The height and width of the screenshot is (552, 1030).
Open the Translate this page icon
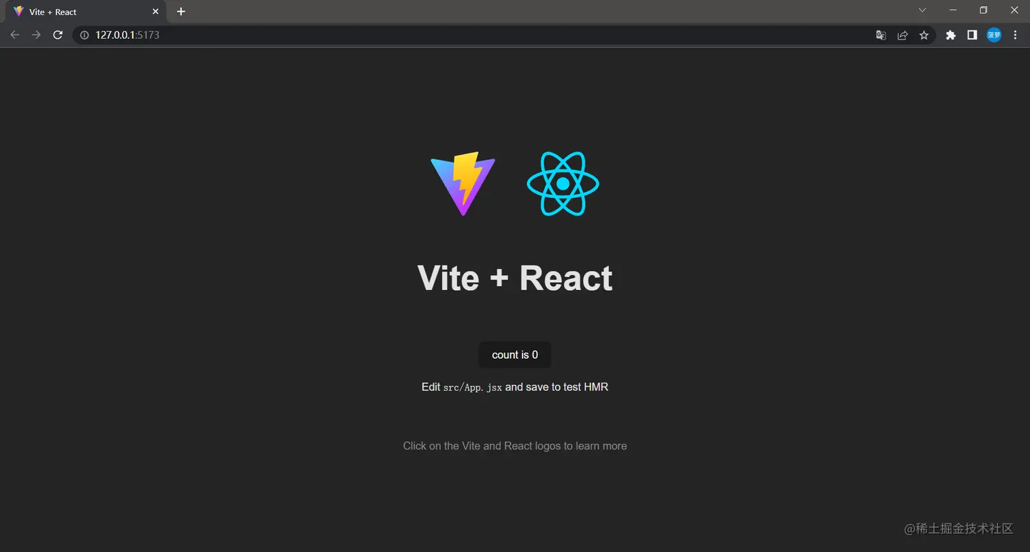(x=881, y=35)
